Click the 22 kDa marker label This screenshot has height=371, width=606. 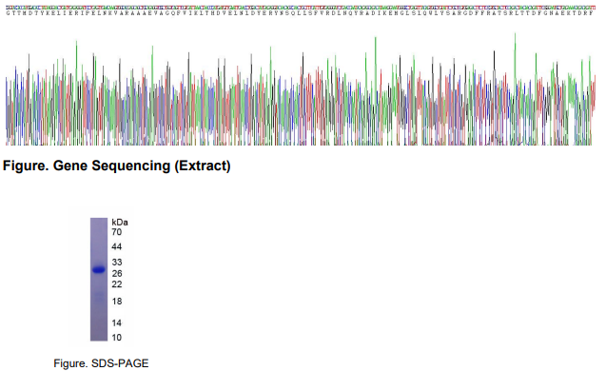pyautogui.click(x=117, y=284)
